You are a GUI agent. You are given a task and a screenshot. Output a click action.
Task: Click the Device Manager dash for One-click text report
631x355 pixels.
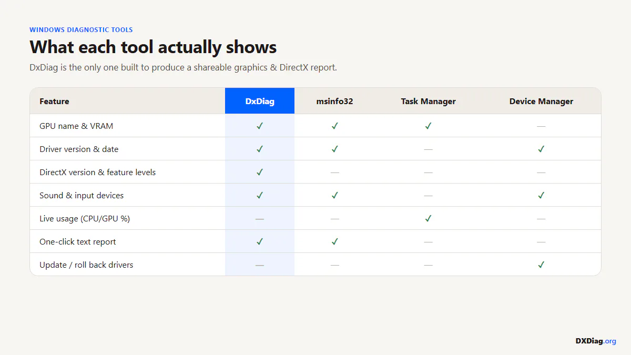click(541, 242)
